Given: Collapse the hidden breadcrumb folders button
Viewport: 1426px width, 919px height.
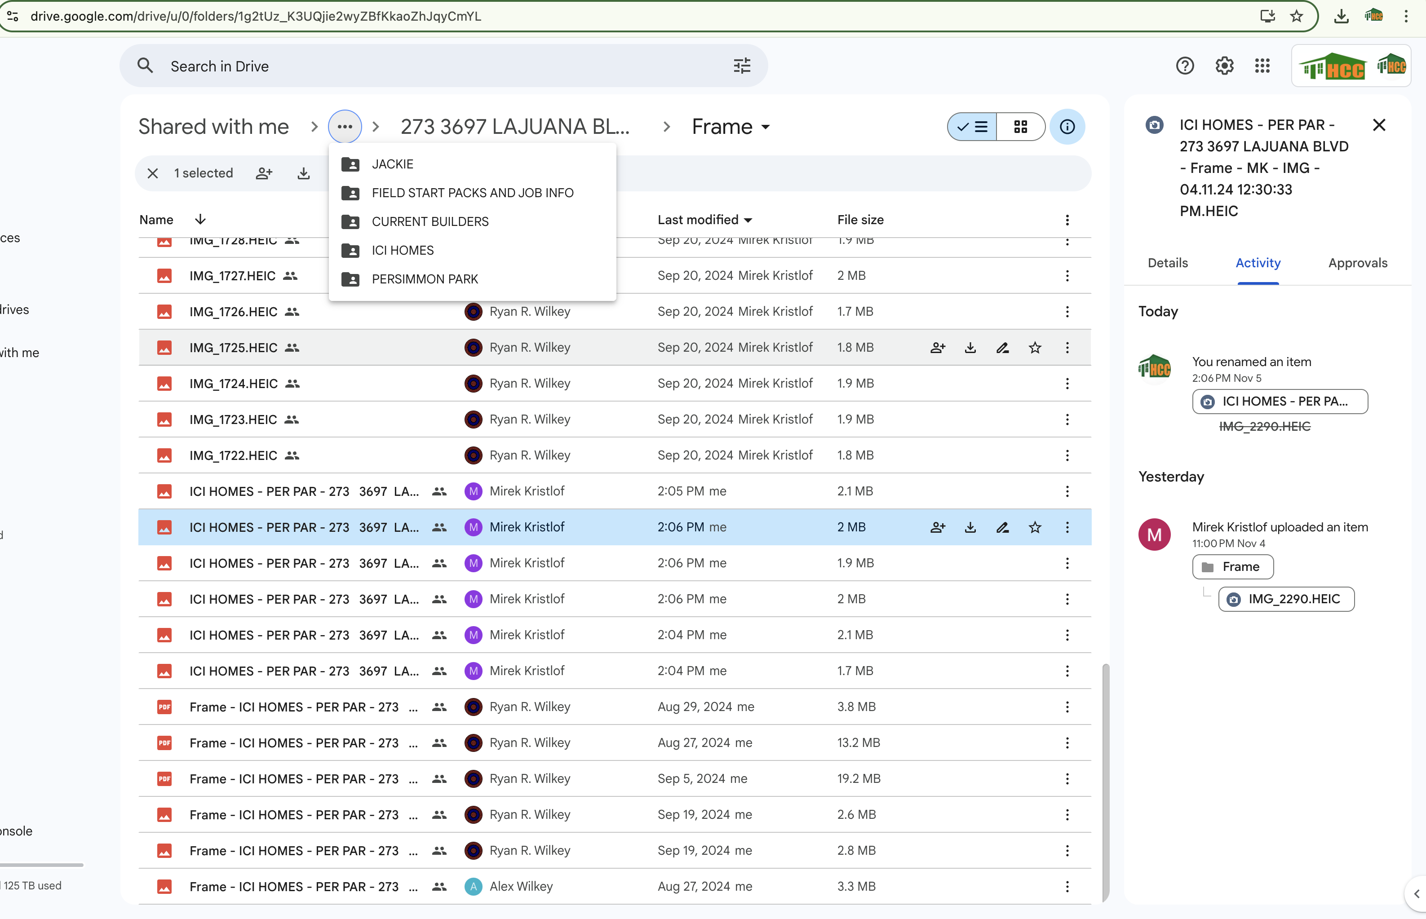Looking at the screenshot, I should pos(345,127).
